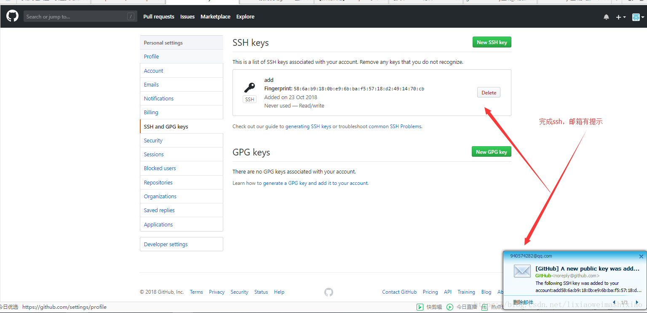The image size is (647, 313).
Task: Go to GitHub home via Octocat logo
Action: click(x=12, y=16)
